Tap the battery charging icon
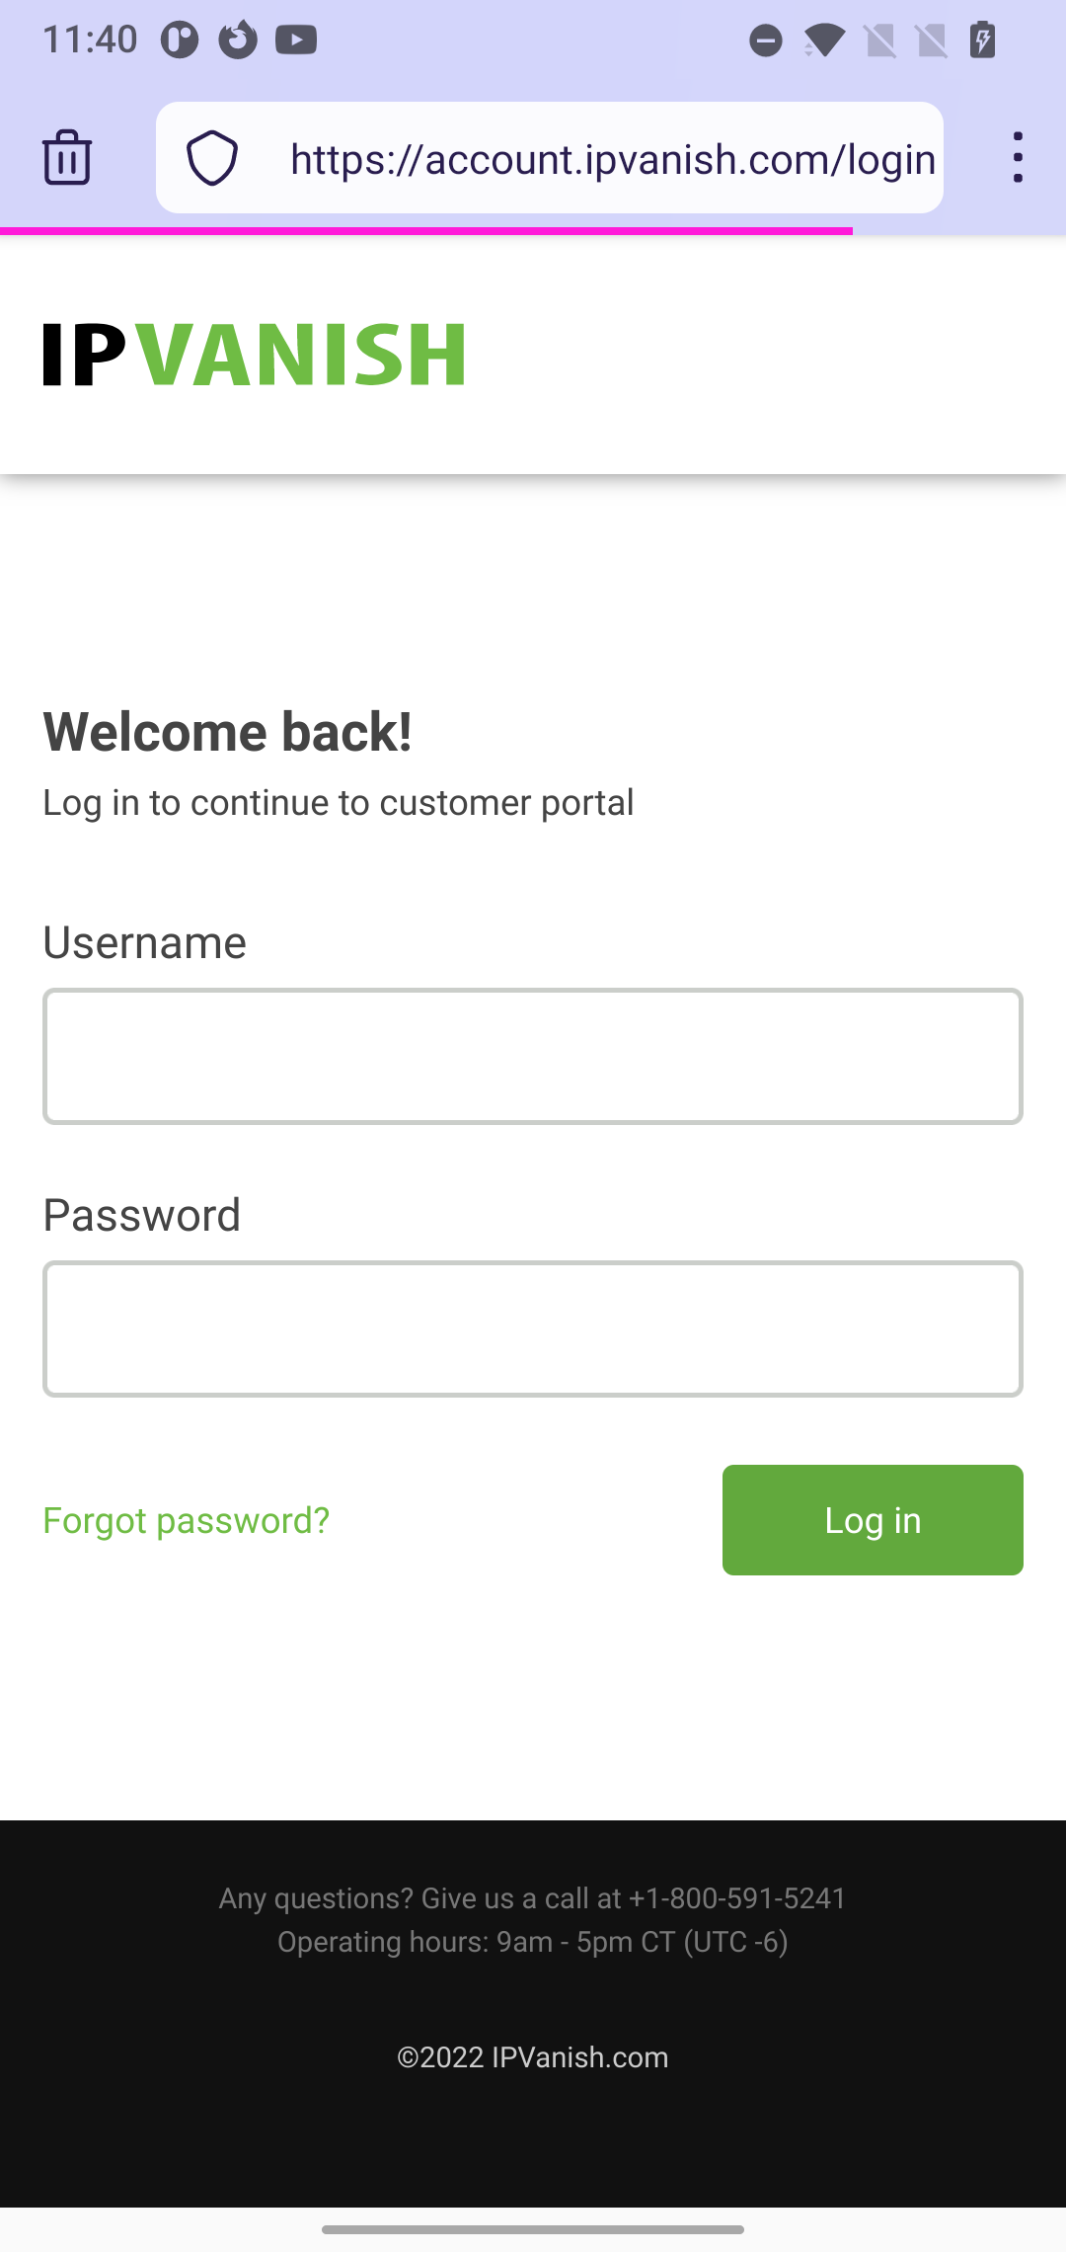This screenshot has height=2252, width=1066. coord(982,40)
